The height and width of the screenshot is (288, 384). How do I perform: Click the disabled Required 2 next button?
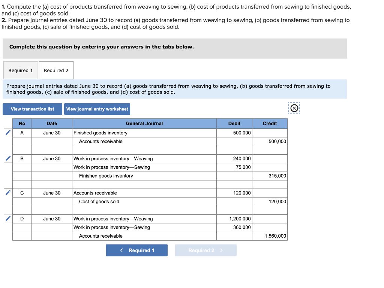pos(206,250)
